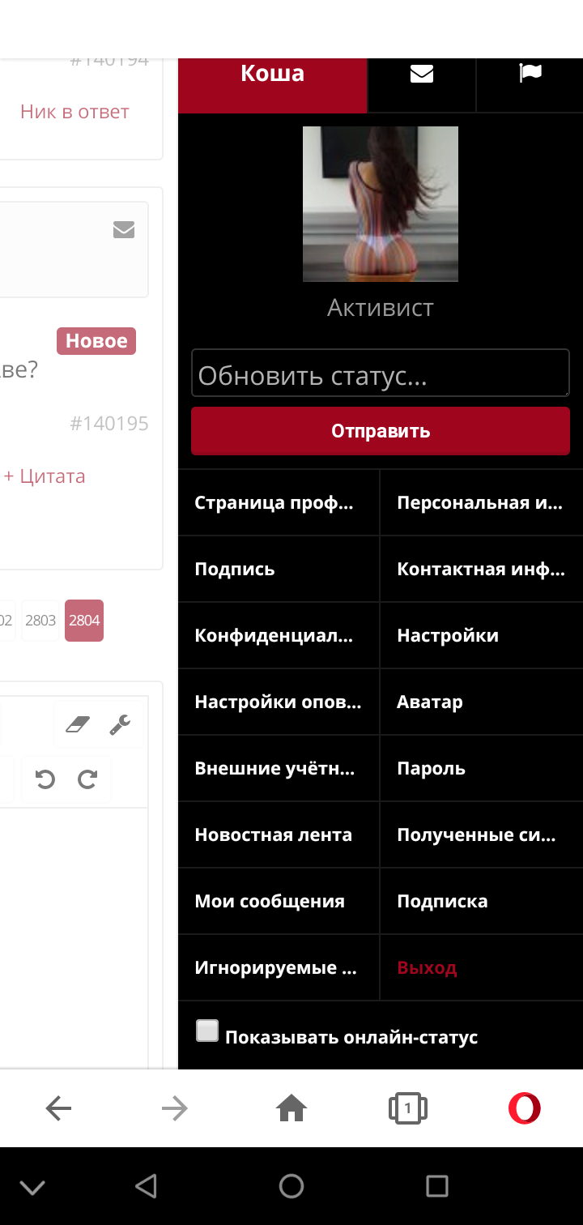Open Внешние учётные записи menu item

point(279,768)
